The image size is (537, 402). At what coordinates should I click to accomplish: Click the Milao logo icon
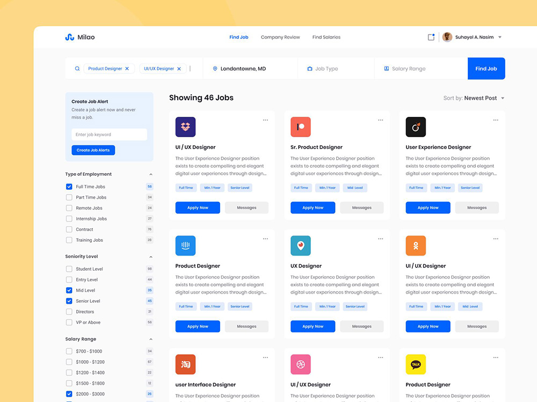point(69,37)
